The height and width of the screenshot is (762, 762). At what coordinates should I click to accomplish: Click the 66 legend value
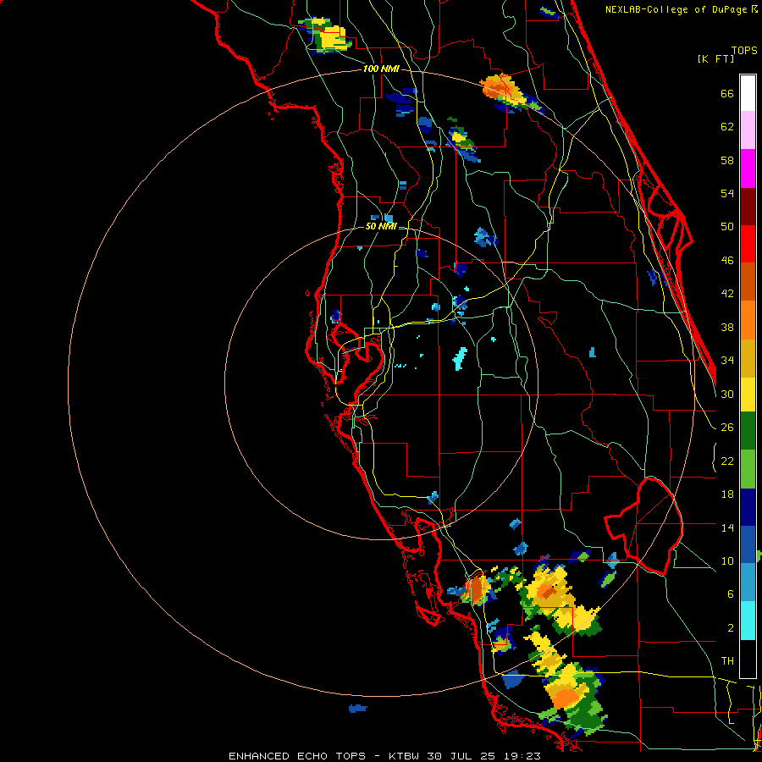point(727,93)
